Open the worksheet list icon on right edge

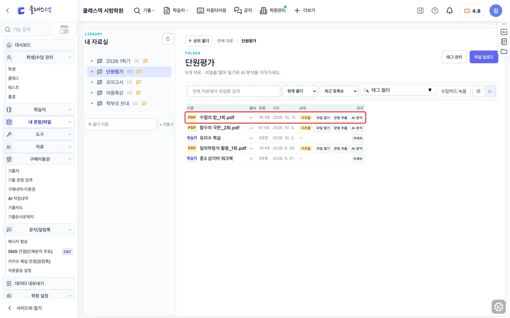coord(504,42)
